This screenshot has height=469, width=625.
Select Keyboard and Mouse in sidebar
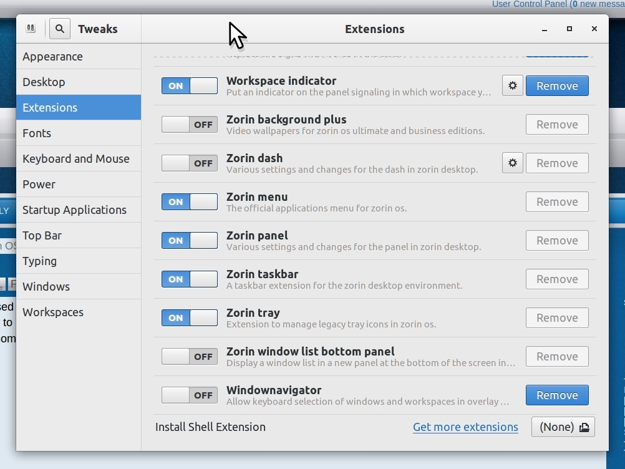tap(76, 159)
